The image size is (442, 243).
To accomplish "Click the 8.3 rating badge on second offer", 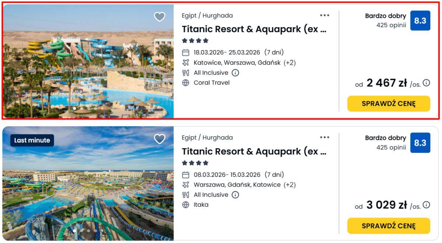I will (420, 143).
